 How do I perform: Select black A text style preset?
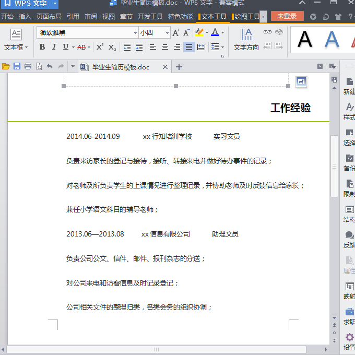(x=305, y=39)
